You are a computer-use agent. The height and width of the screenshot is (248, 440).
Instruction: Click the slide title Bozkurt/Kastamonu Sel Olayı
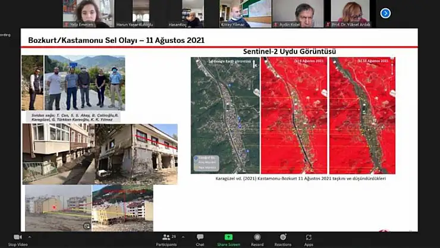(x=117, y=41)
